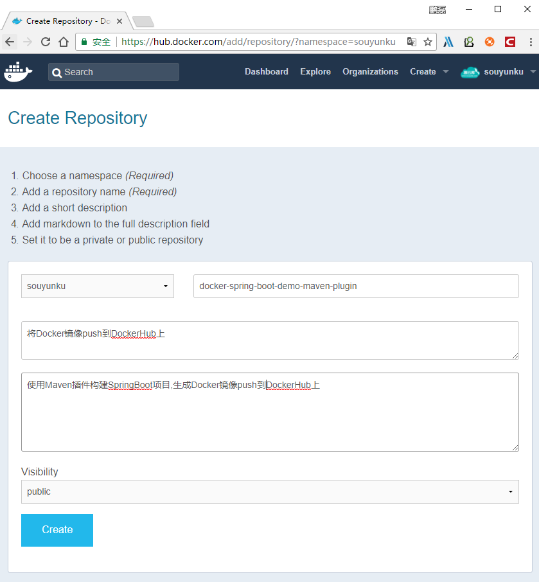539x582 pixels.
Task: Open Chrome's three-dot menu
Action: (531, 41)
